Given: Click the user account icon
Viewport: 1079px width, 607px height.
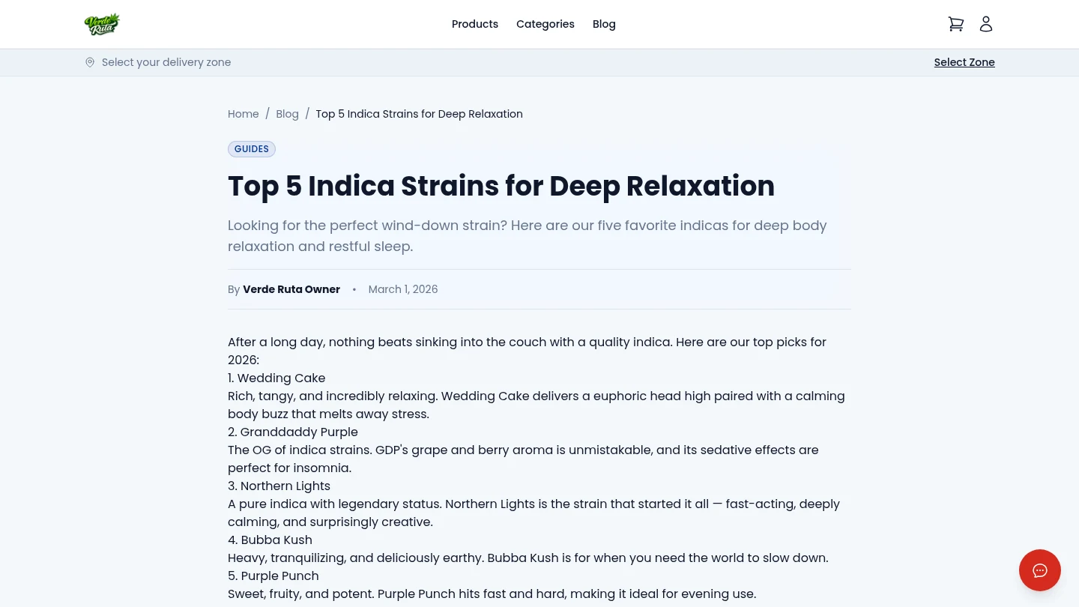Looking at the screenshot, I should pyautogui.click(x=985, y=23).
